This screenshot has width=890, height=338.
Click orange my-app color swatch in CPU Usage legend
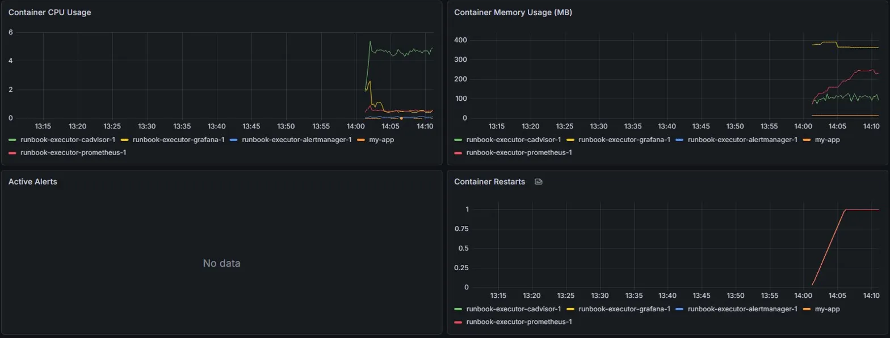point(361,139)
